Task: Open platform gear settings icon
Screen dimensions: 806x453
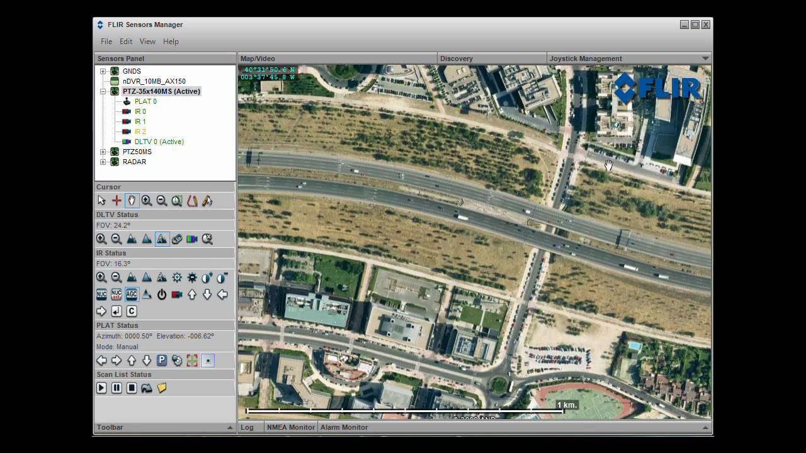Action: coord(177,361)
